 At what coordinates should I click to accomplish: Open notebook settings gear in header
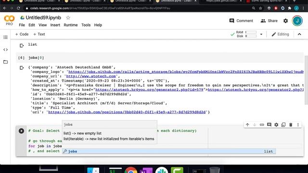pyautogui.click(x=285, y=21)
